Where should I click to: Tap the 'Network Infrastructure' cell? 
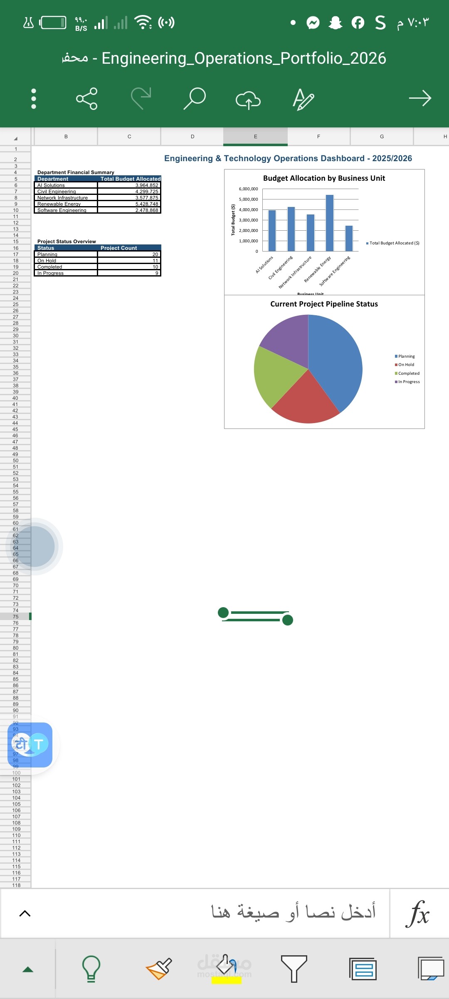pyautogui.click(x=66, y=198)
